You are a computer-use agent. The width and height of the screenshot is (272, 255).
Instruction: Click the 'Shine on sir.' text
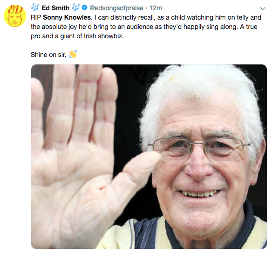point(48,55)
